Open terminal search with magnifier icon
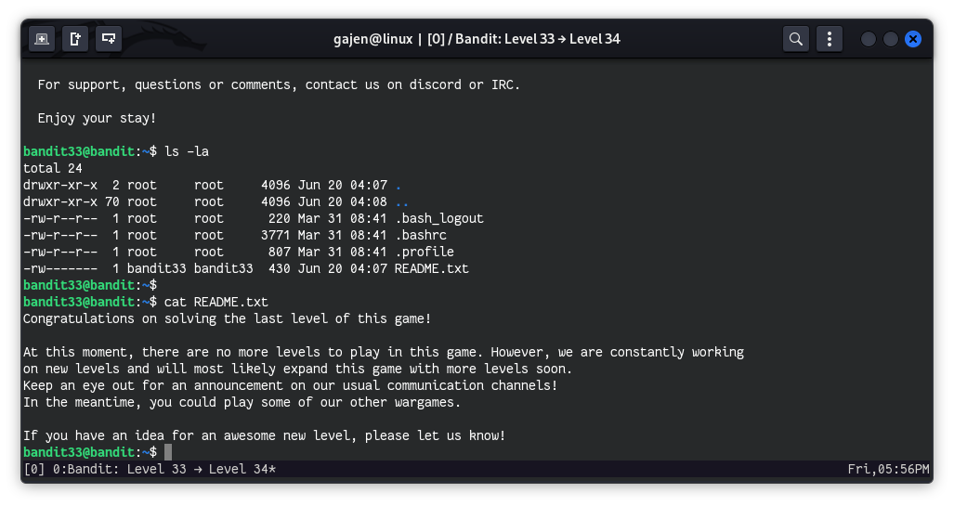The image size is (954, 506). click(796, 39)
